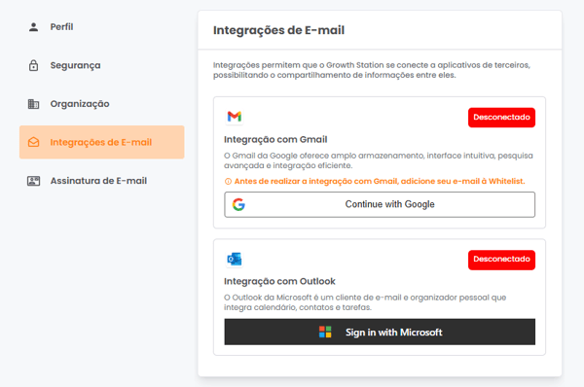584x387 pixels.
Task: Click the orange info icon by Whitelist warning
Action: click(x=228, y=181)
